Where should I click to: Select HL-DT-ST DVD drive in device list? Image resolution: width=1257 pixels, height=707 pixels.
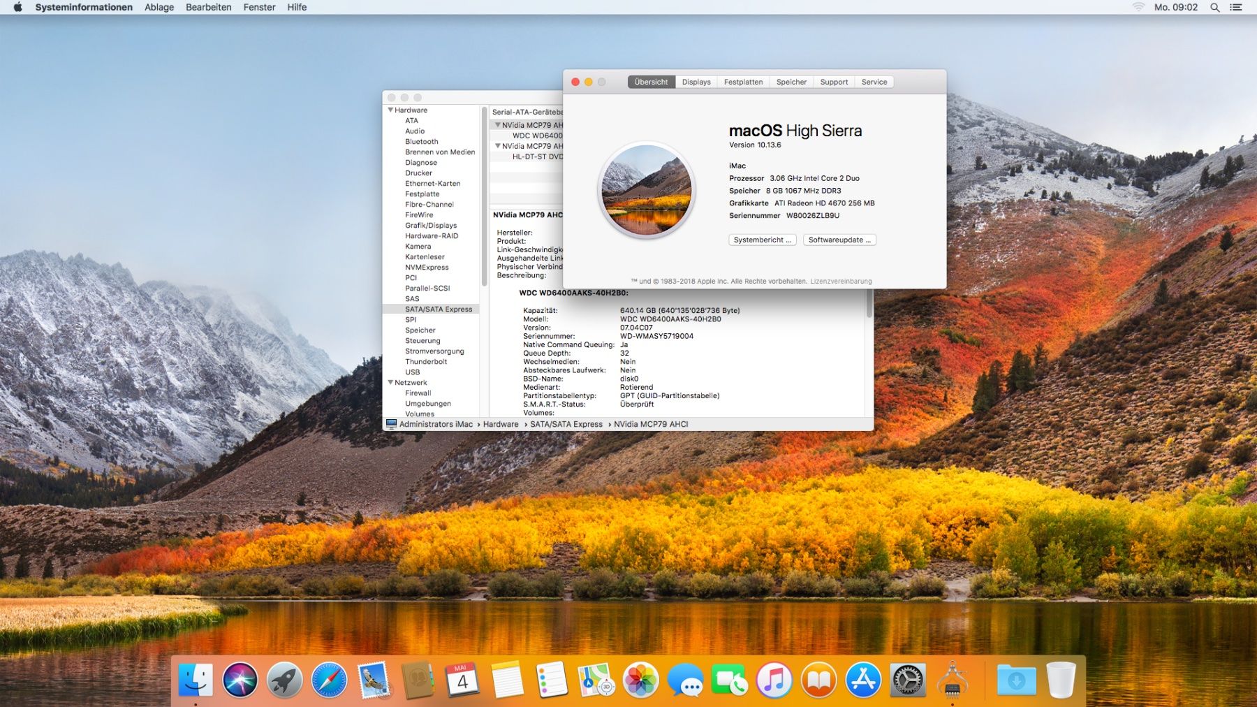point(537,156)
